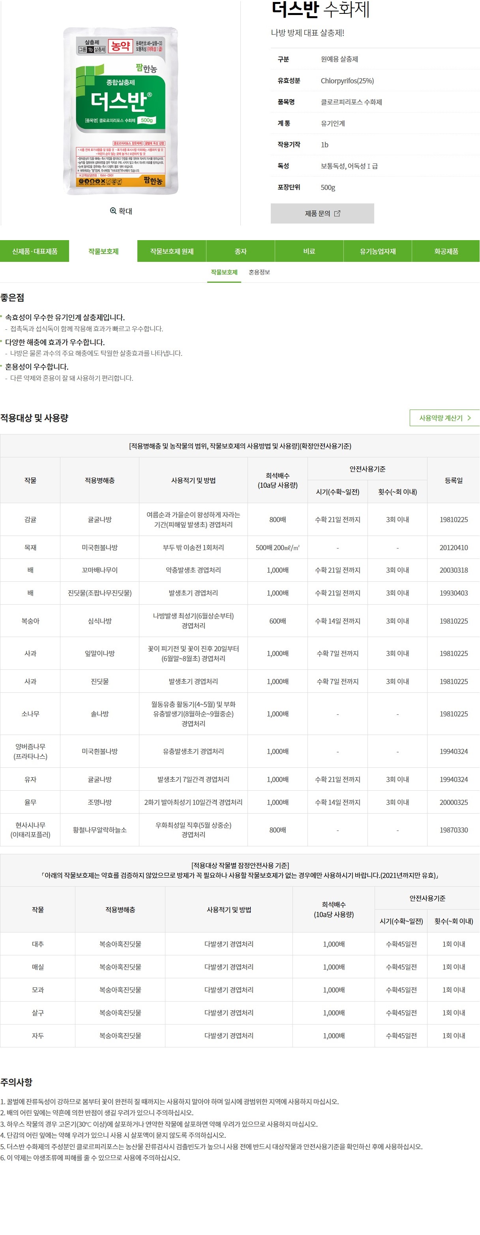This screenshot has height=1235, width=480.
Task: Click the 복숭아 crop cell
Action: pyautogui.click(x=30, y=621)
